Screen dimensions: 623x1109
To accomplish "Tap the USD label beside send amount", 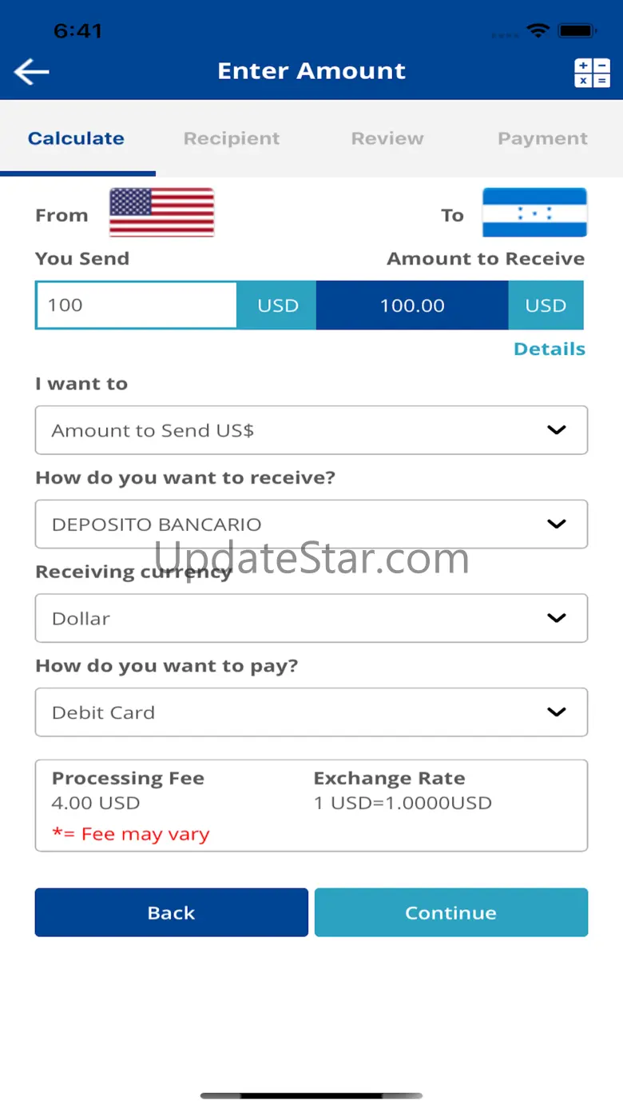I will point(278,305).
